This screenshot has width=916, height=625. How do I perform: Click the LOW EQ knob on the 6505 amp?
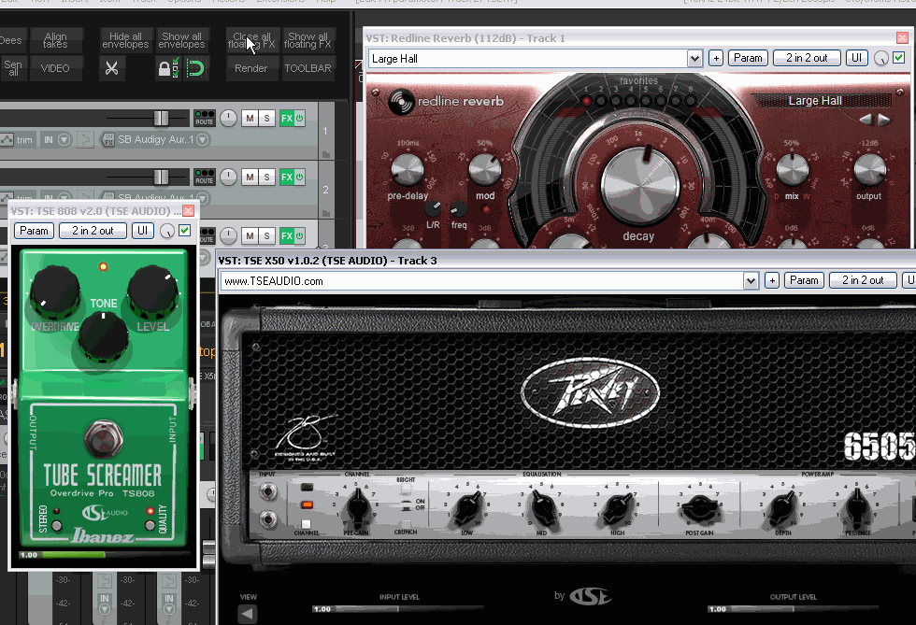pos(468,507)
